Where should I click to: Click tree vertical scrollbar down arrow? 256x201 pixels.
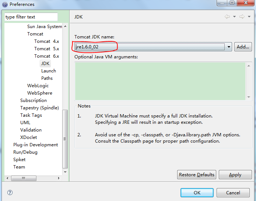point(65,172)
